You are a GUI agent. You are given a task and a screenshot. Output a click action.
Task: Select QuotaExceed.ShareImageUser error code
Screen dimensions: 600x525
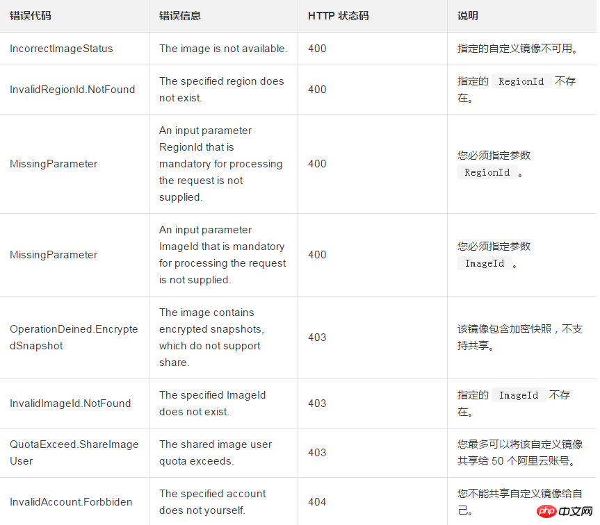point(74,453)
